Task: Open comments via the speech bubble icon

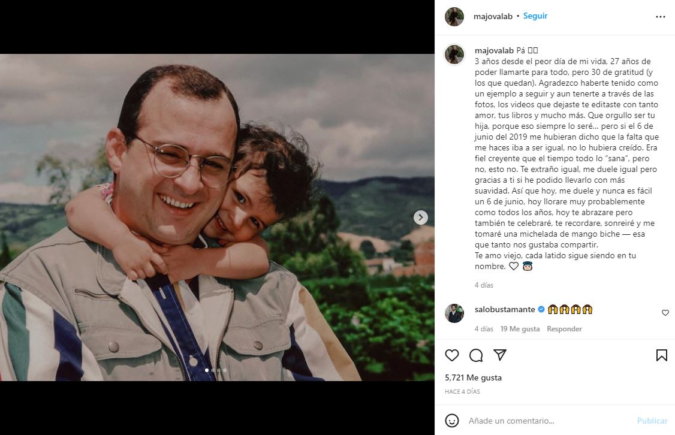Action: (x=476, y=355)
